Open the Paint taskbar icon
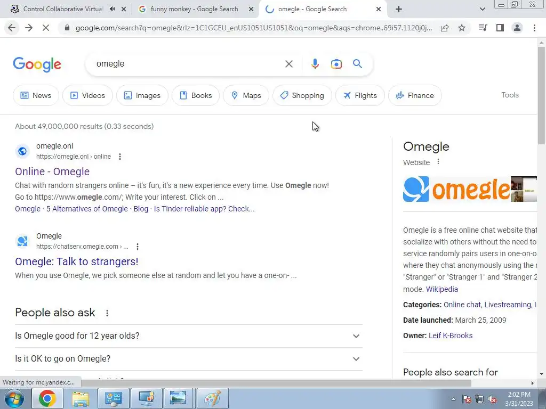Image resolution: width=546 pixels, height=409 pixels. click(x=212, y=398)
